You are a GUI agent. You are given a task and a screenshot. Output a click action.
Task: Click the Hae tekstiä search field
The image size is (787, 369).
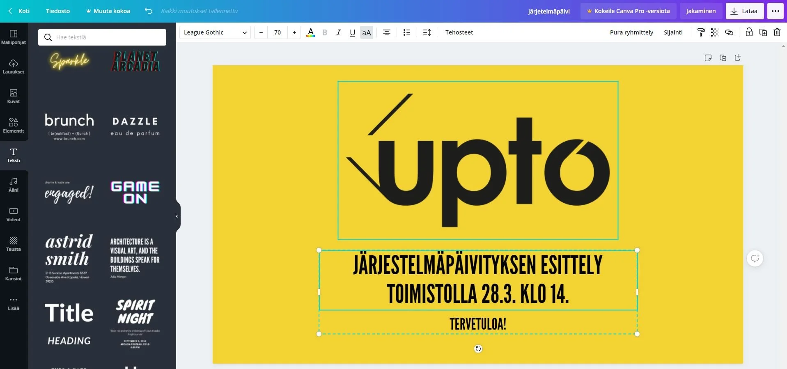point(102,37)
